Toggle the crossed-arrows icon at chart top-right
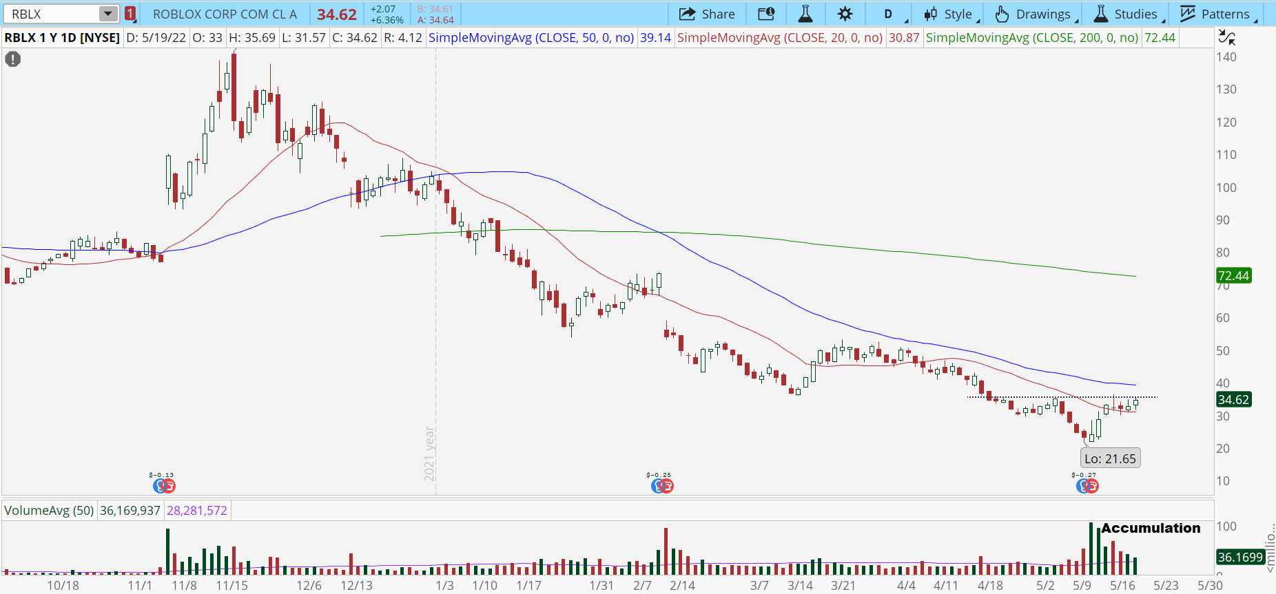 [x=1227, y=37]
